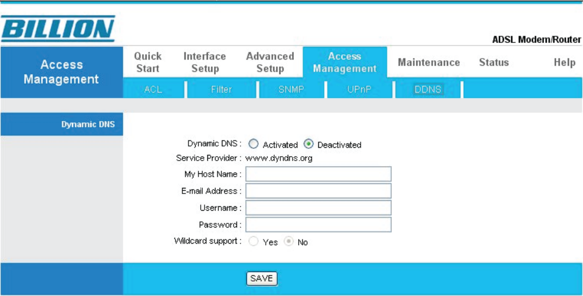Click the Billion logo

point(58,28)
